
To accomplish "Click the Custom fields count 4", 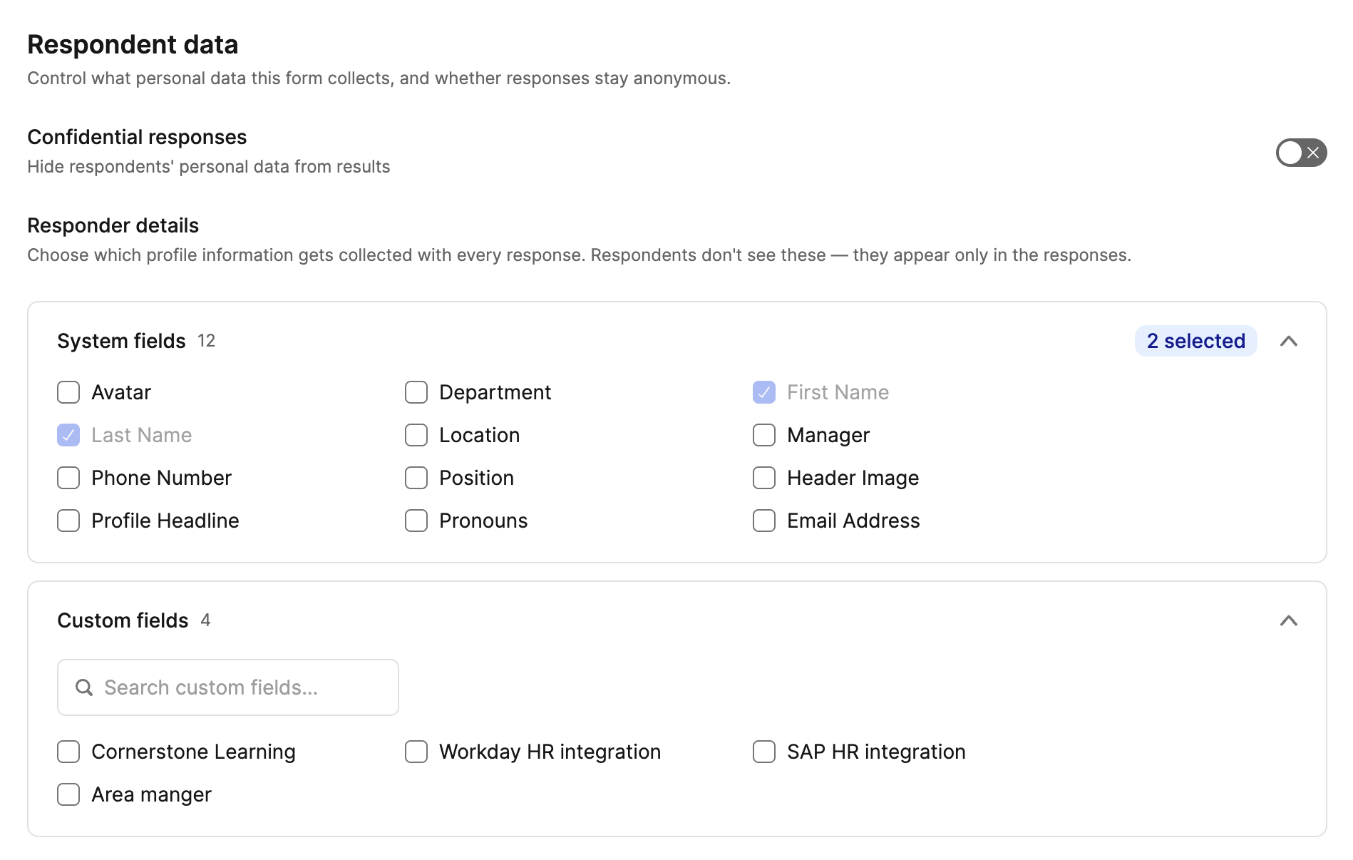I will point(205,620).
